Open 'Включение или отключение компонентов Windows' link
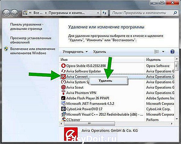Viewport: 181px width, 144px height. (x=33, y=51)
